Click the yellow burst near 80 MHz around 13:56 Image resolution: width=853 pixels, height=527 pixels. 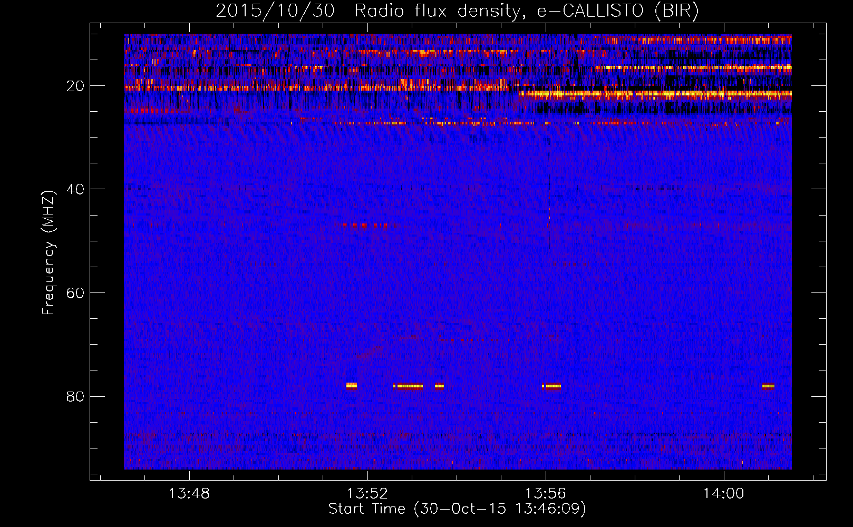pos(551,386)
